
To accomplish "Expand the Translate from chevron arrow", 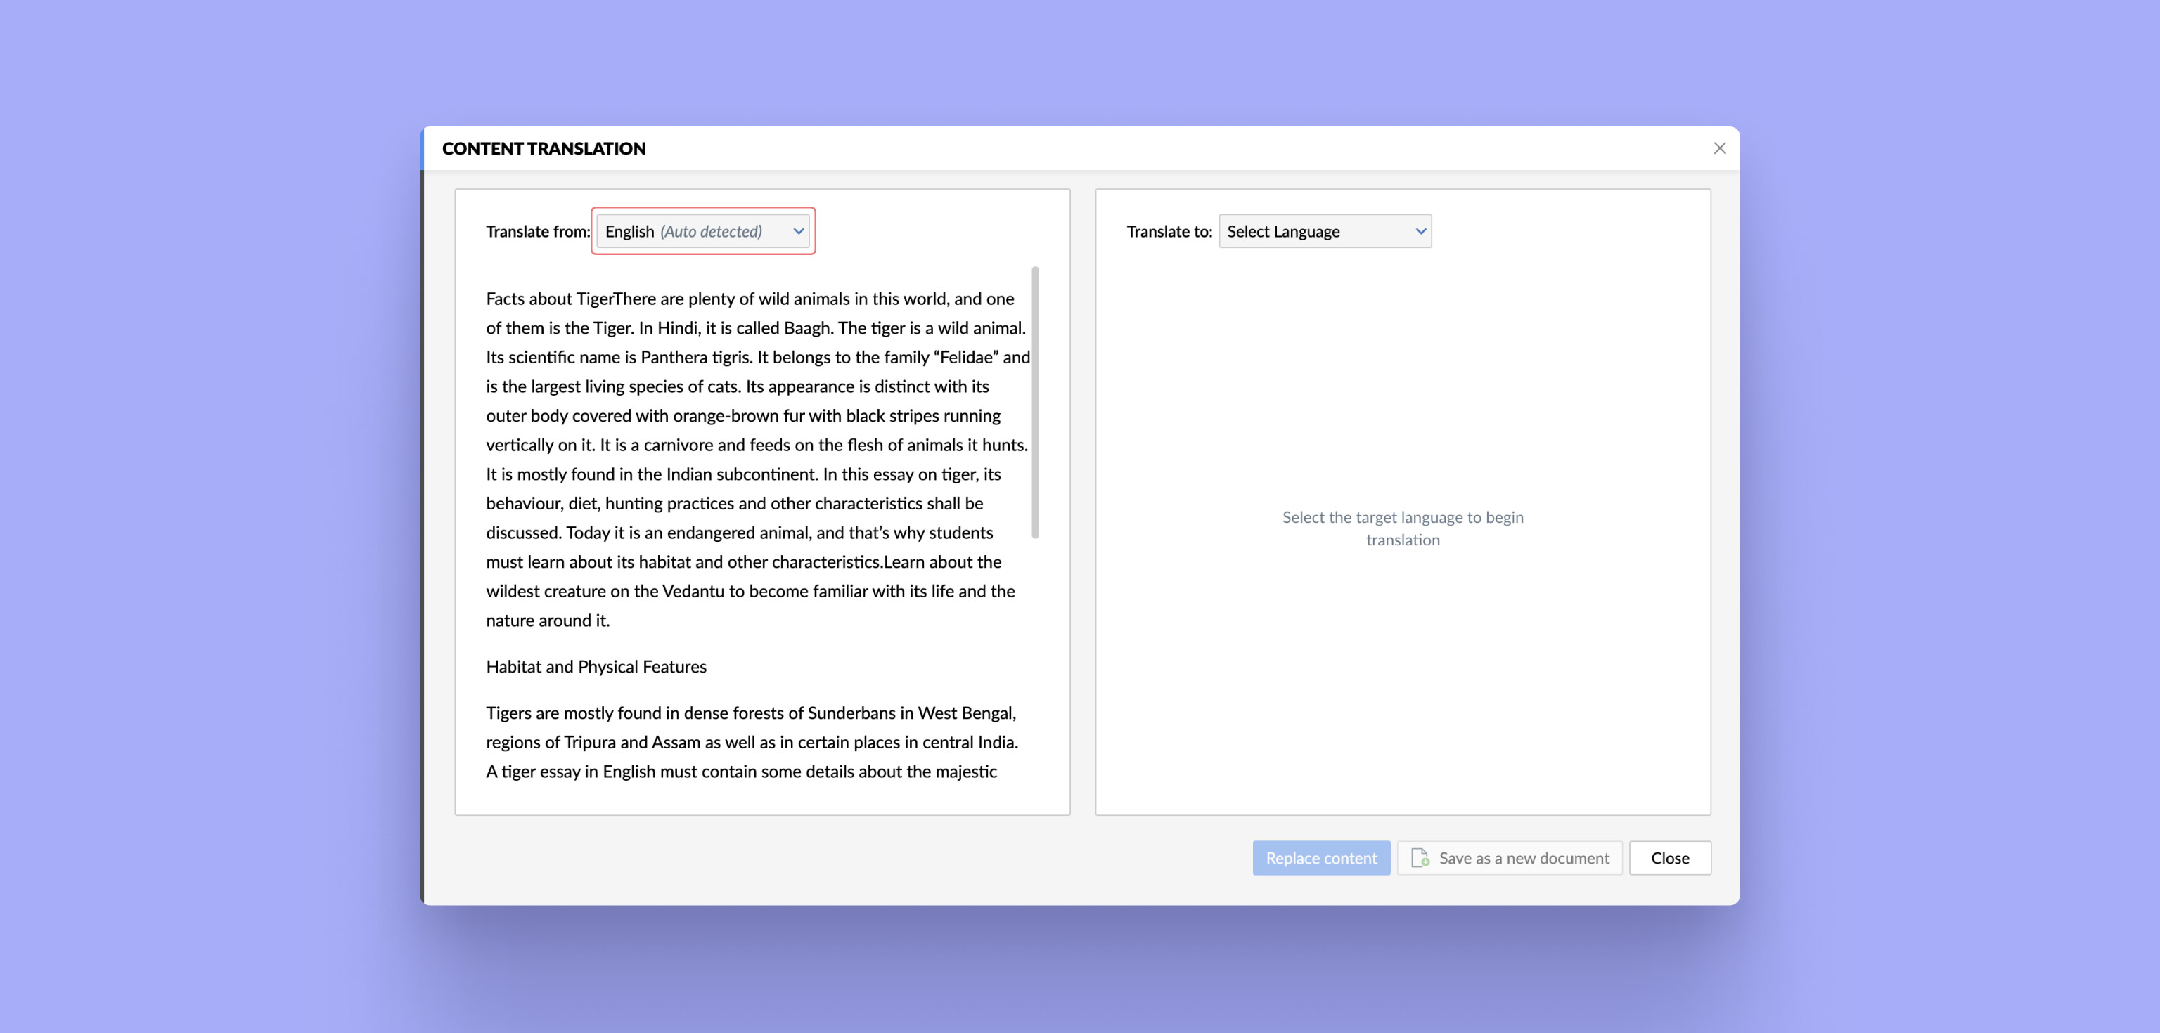I will tap(798, 231).
